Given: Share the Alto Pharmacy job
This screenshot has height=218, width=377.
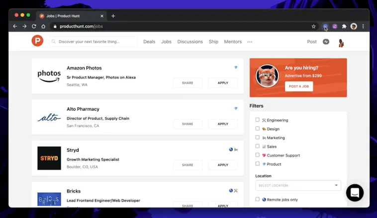Looking at the screenshot, I should [x=188, y=124].
